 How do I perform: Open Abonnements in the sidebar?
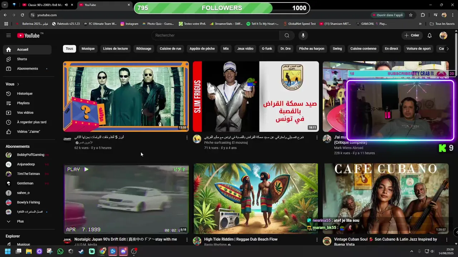(x=27, y=69)
